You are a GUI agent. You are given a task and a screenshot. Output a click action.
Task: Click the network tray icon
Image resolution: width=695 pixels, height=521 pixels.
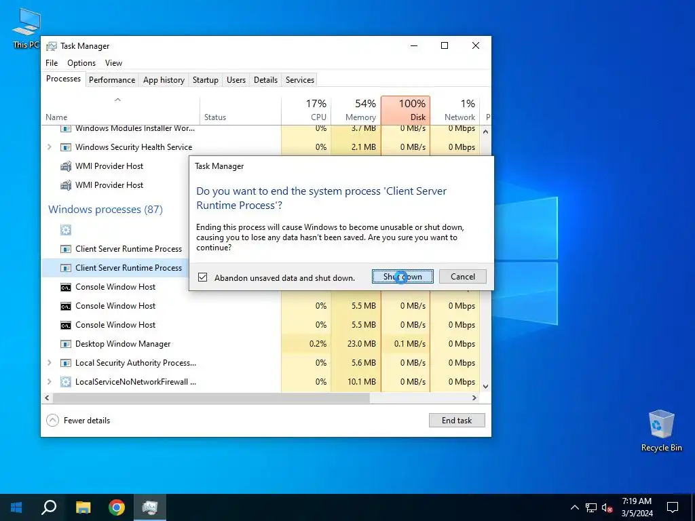coord(591,507)
